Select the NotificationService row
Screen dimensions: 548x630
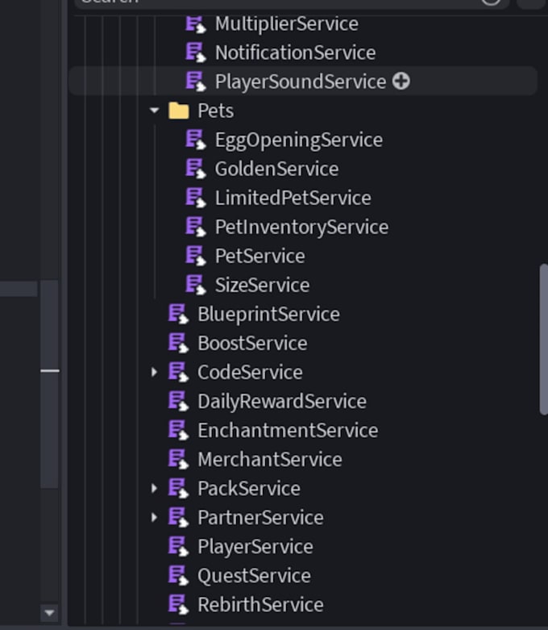[x=296, y=52]
